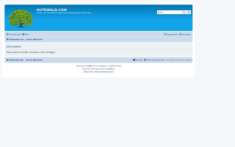Click the Hutewald tree logo
This screenshot has height=147, width=235.
point(21,18)
